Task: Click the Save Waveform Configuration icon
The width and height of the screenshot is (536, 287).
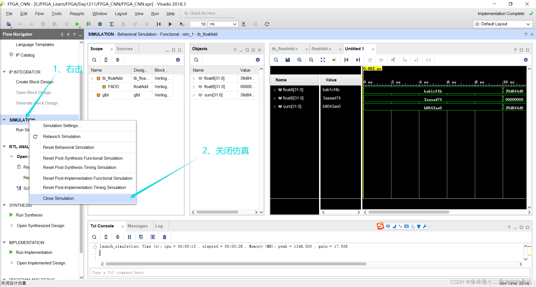Action: (288, 60)
